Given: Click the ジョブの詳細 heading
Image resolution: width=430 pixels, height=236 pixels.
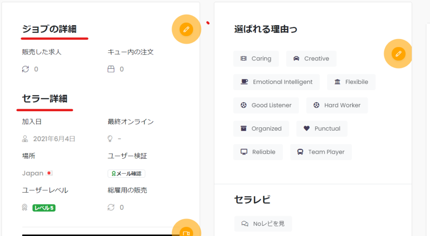Looking at the screenshot, I should coord(50,29).
